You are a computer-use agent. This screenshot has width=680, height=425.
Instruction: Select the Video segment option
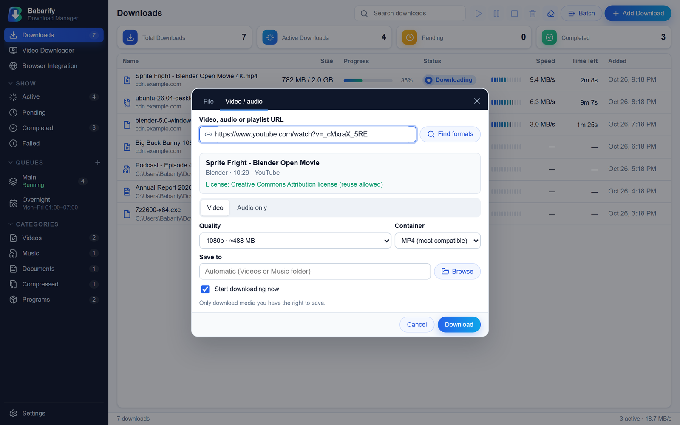(x=215, y=208)
